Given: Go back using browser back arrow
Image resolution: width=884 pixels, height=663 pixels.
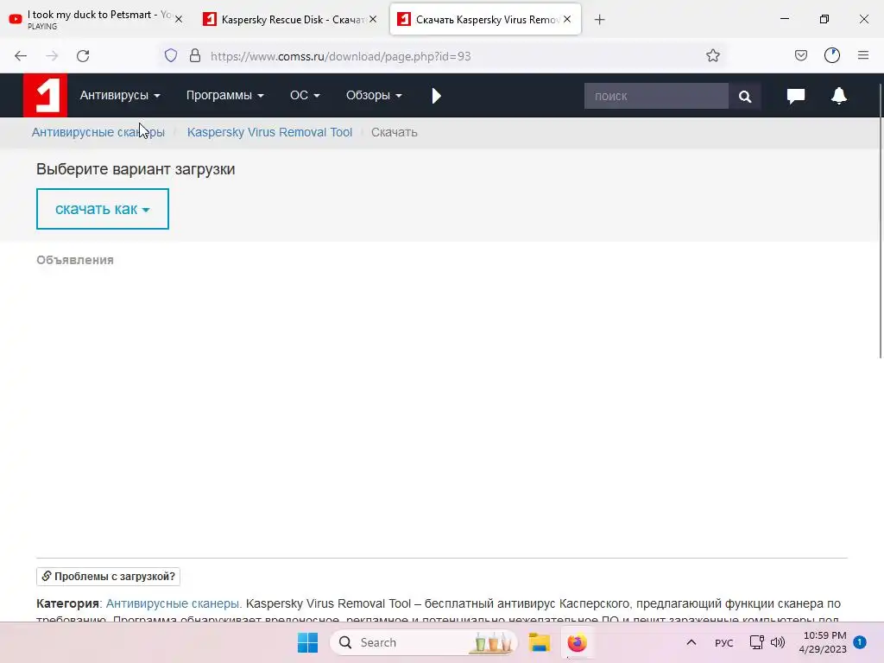Looking at the screenshot, I should click(x=21, y=56).
